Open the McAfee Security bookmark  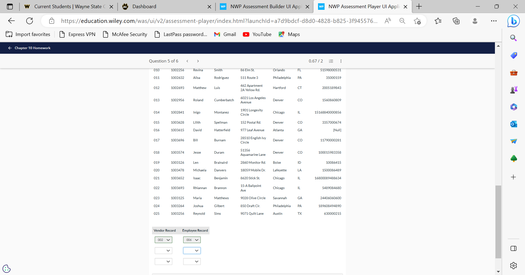[x=125, y=34]
